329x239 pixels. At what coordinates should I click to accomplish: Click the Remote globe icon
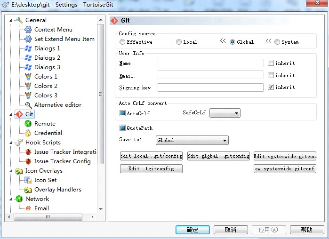(28, 124)
